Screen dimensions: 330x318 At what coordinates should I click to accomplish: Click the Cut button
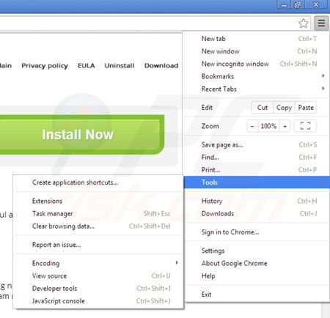[263, 108]
